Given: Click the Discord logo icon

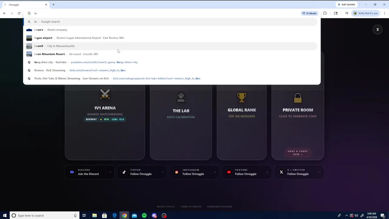Looking at the screenshot, I should click(x=72, y=172).
